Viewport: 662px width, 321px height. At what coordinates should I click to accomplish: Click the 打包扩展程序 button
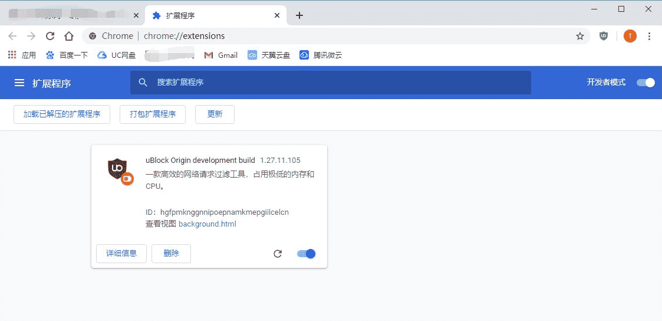tap(153, 114)
